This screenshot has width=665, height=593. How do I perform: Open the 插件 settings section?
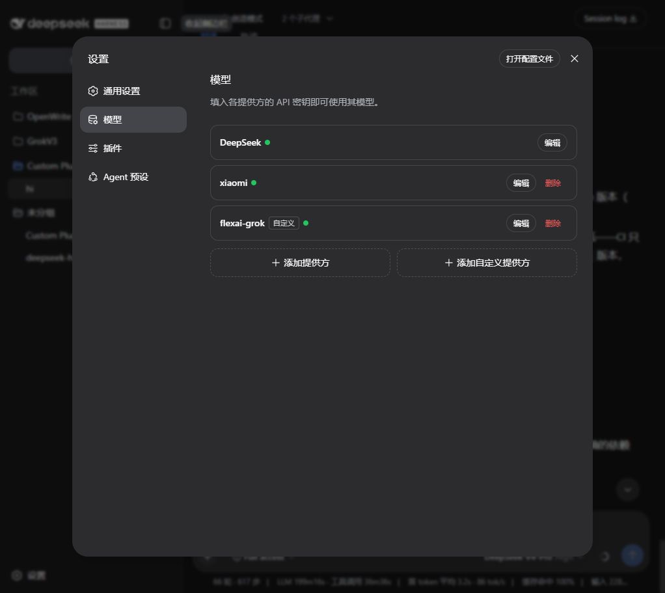[133, 148]
